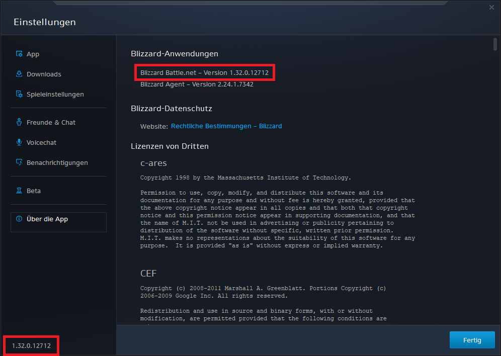Screen dimensions: 501x356
Task: Click the Blizzard-Datenschutz heading
Action: click(x=171, y=109)
